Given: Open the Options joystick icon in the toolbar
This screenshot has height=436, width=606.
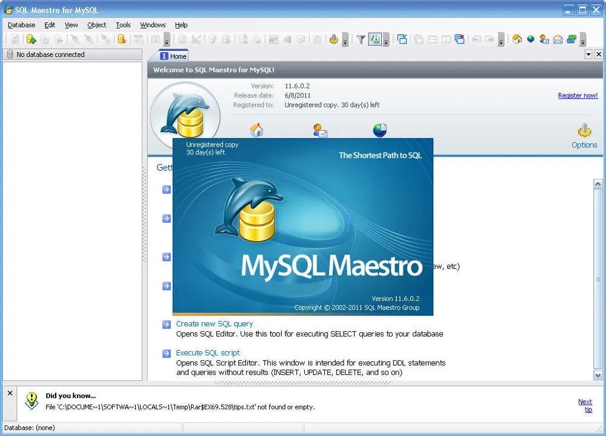Looking at the screenshot, I should (333, 39).
